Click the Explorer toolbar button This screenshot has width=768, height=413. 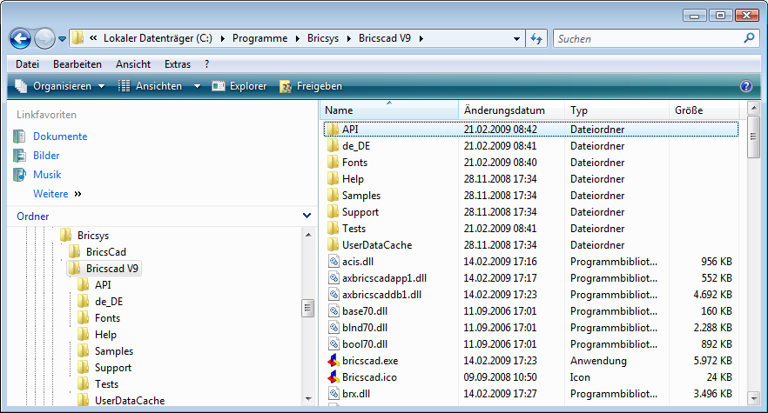pyautogui.click(x=239, y=86)
